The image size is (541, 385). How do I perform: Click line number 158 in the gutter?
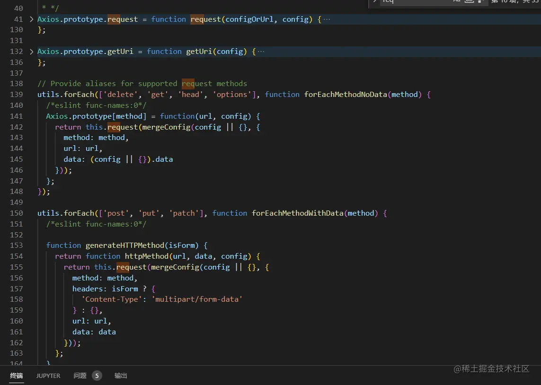[16, 299]
